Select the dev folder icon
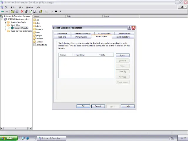Screen dimensions: 188x141 coord(35,23)
